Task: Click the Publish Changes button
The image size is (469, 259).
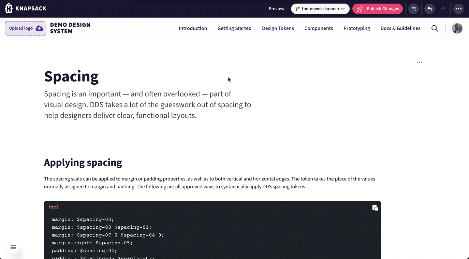Action: [377, 9]
